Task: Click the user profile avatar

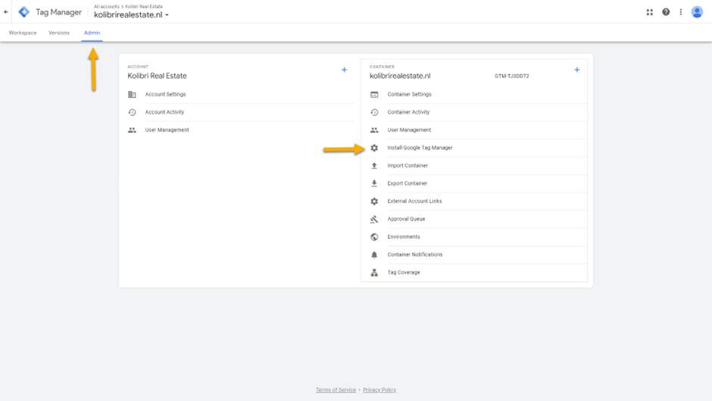Action: 697,12
